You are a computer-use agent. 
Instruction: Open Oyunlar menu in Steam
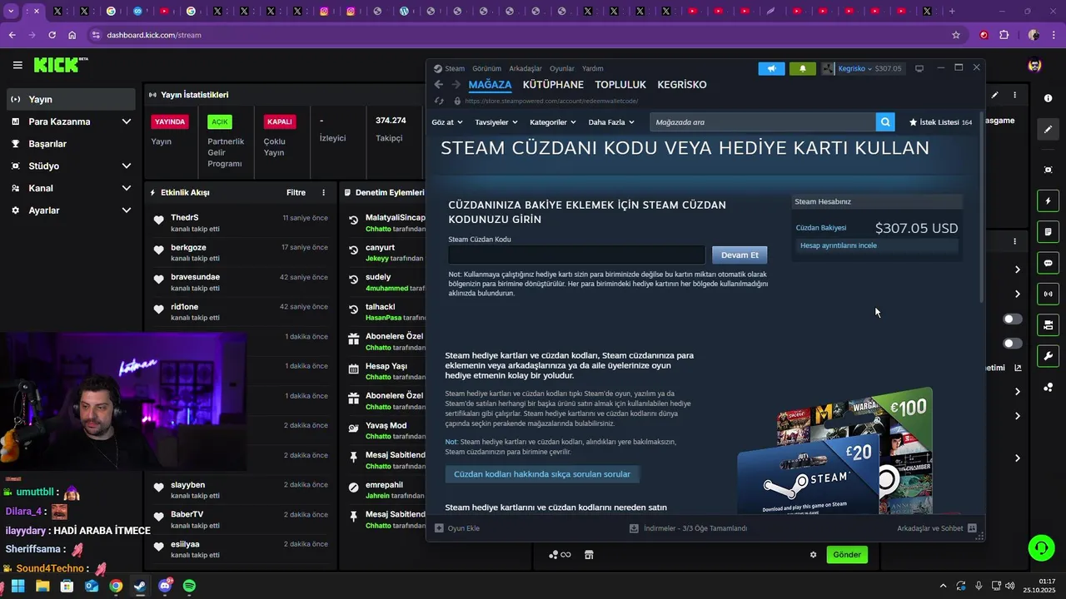[562, 68]
